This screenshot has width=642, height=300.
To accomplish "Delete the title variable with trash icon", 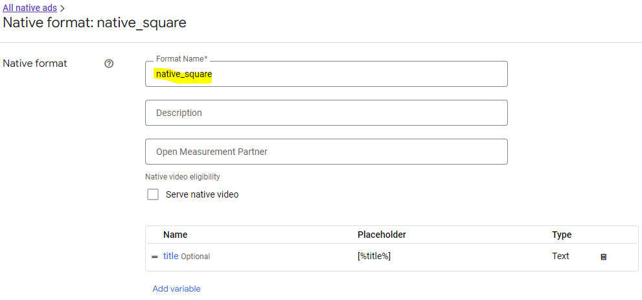I will click(603, 257).
